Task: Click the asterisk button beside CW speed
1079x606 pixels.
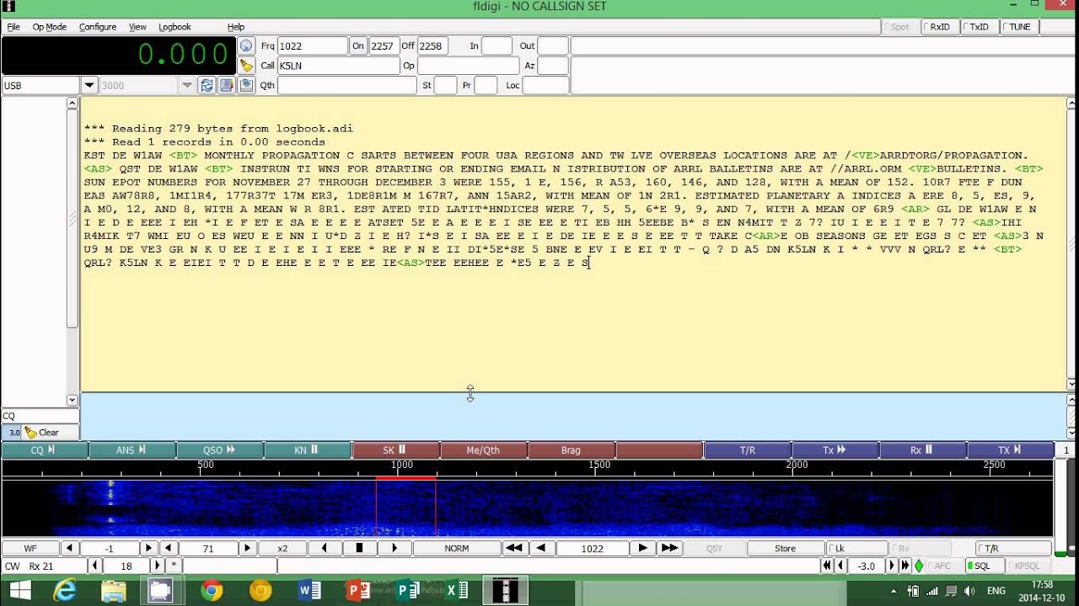Action: 174,566
